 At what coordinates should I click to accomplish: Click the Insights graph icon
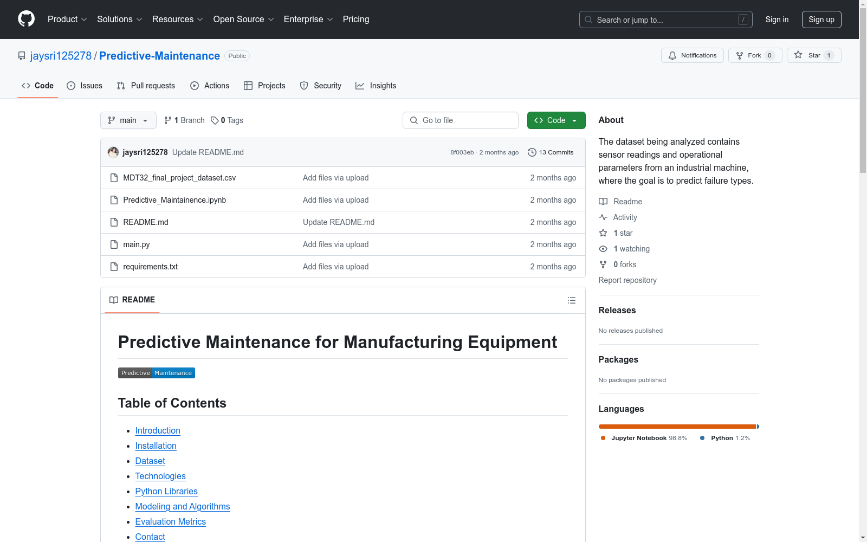pos(360,86)
